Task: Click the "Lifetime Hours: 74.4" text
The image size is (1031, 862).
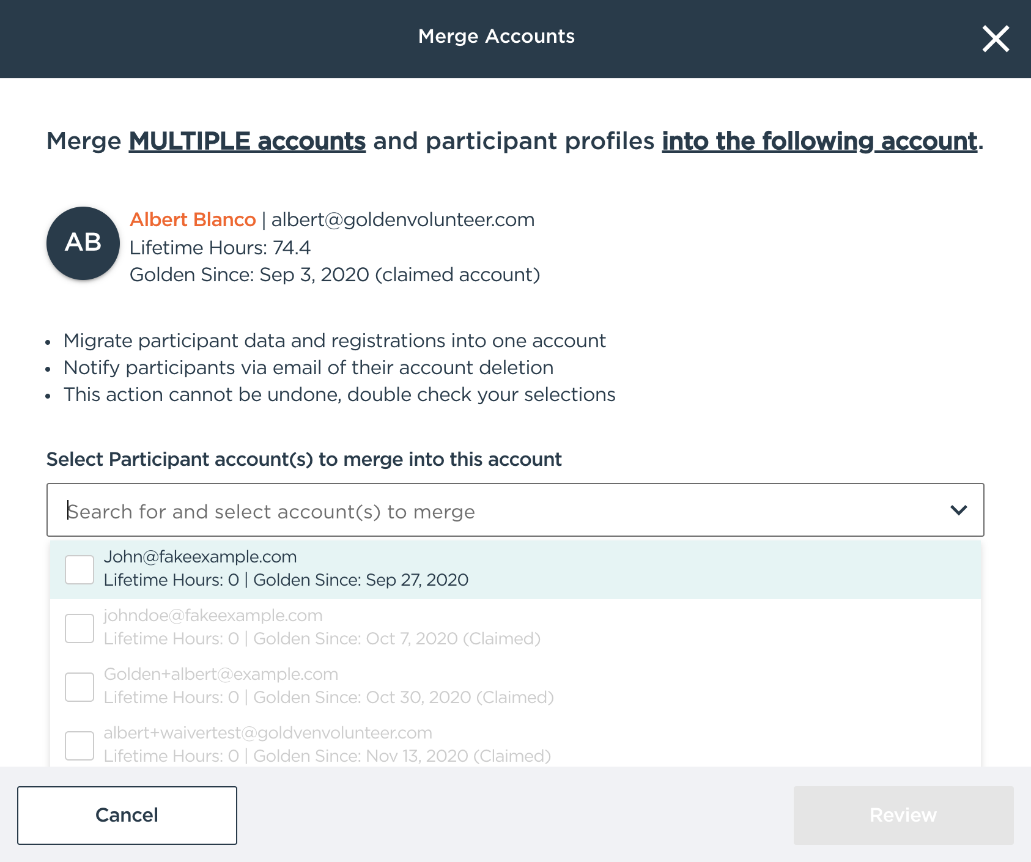Action: [x=220, y=248]
